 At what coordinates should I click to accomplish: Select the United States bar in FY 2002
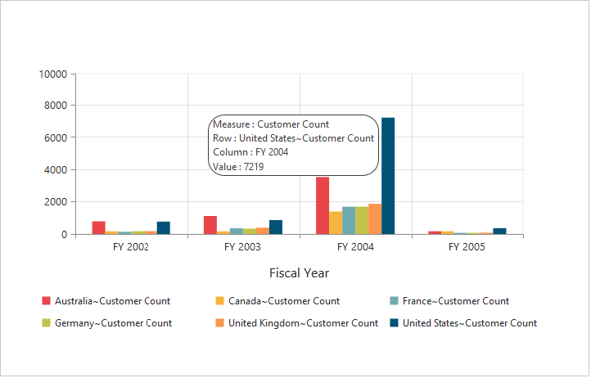pyautogui.click(x=164, y=228)
